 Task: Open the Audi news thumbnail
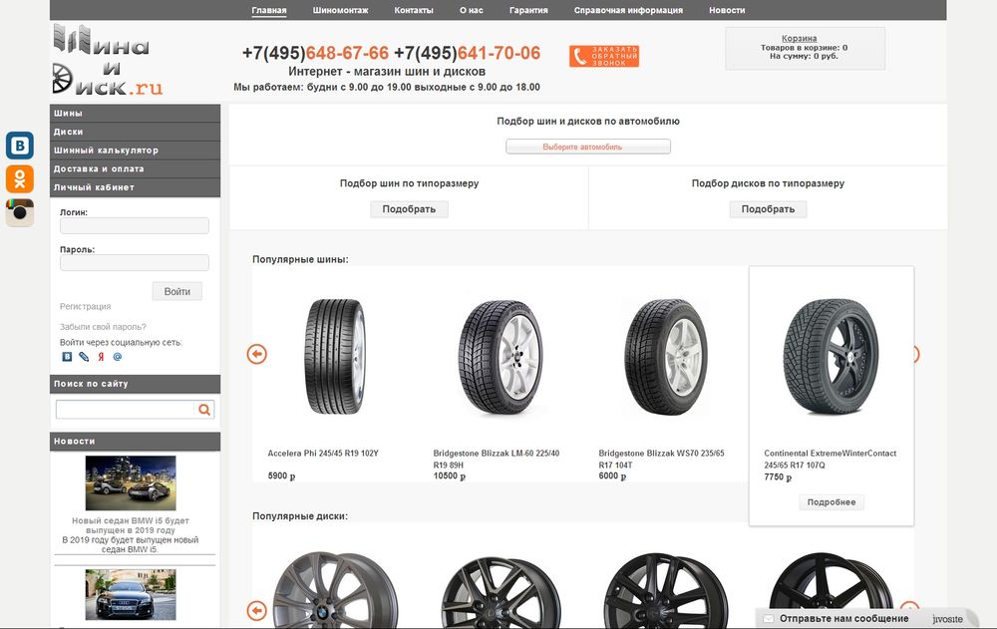click(131, 594)
